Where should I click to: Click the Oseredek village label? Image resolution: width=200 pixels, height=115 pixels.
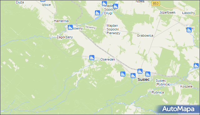pyautogui.click(x=108, y=59)
